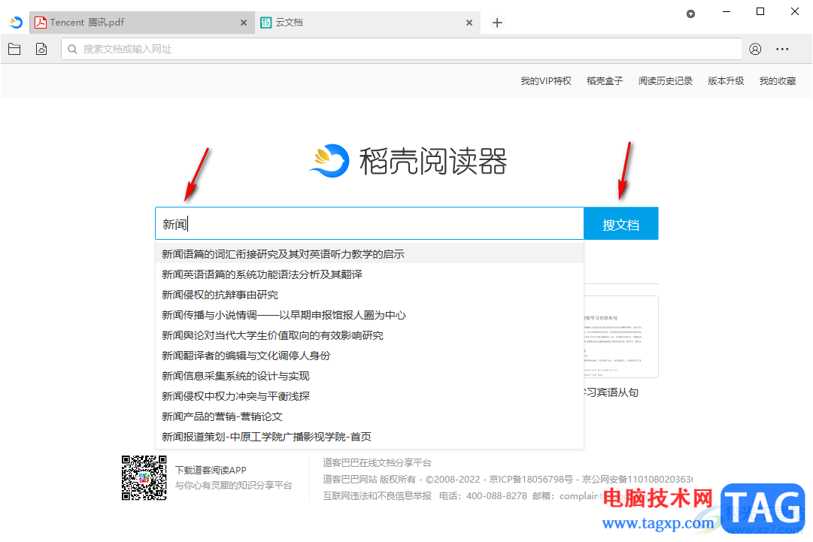Switch to the Tencent 腾讯.pdf tab
813x542 pixels.
pyautogui.click(x=141, y=23)
